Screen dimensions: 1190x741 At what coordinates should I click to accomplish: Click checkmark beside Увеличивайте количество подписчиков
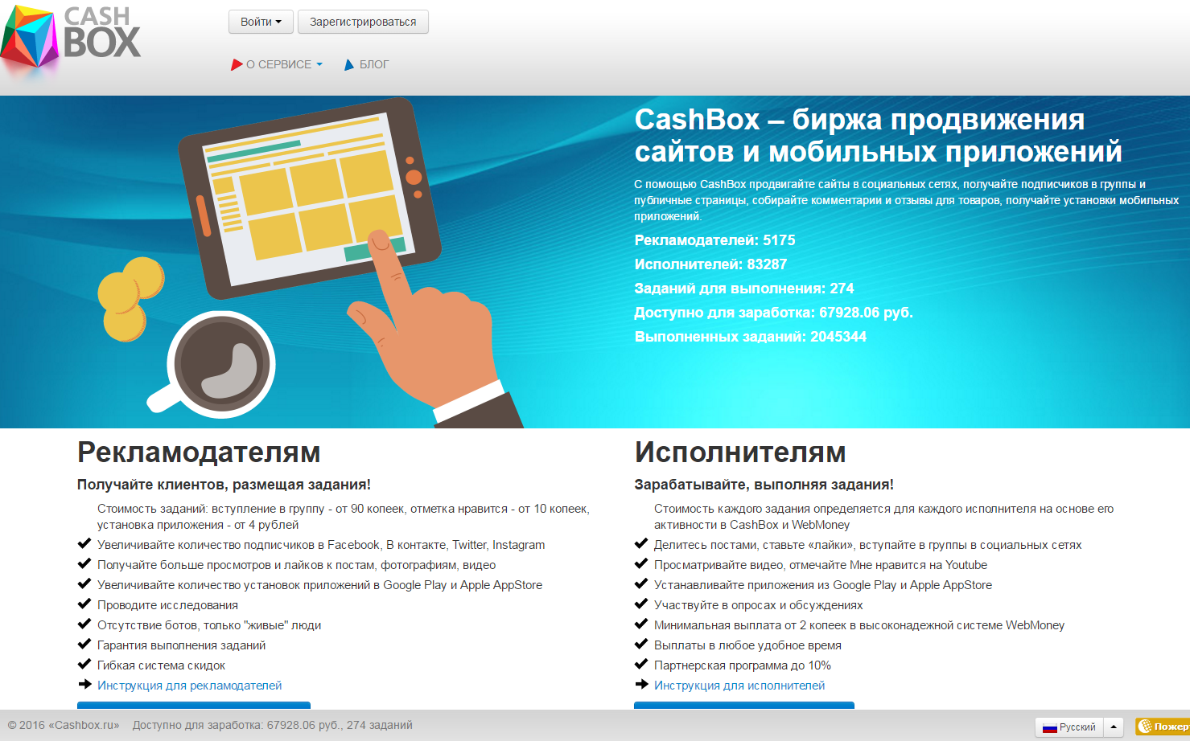[84, 543]
